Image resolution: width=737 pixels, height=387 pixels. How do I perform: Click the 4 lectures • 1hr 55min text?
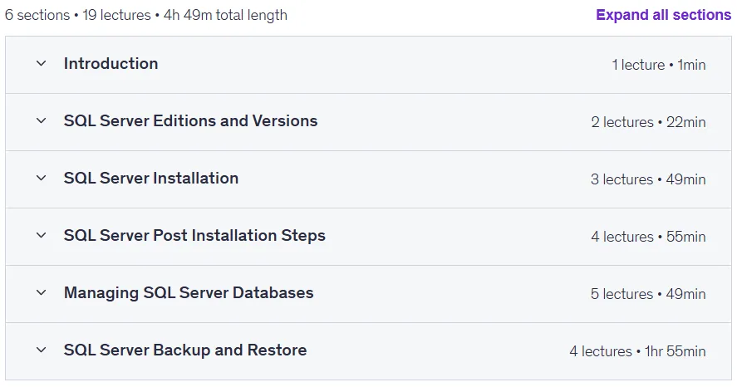(x=637, y=351)
